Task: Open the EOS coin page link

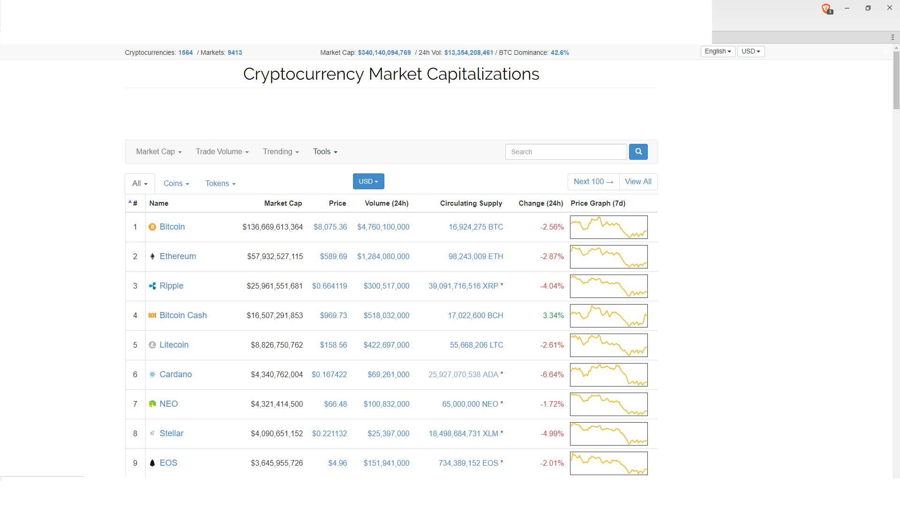Action: pyautogui.click(x=168, y=463)
